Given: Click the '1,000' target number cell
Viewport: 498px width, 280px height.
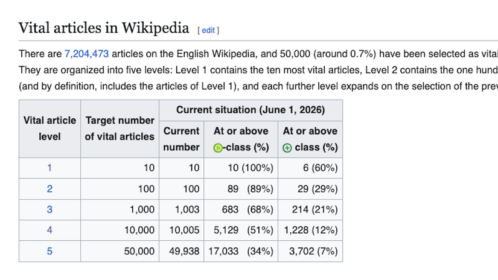Looking at the screenshot, I should (120, 209).
